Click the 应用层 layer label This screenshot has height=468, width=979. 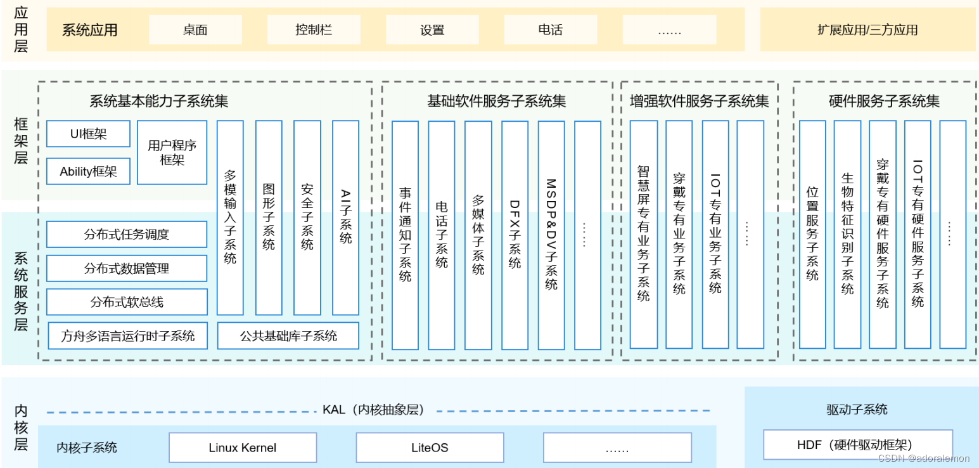(21, 29)
